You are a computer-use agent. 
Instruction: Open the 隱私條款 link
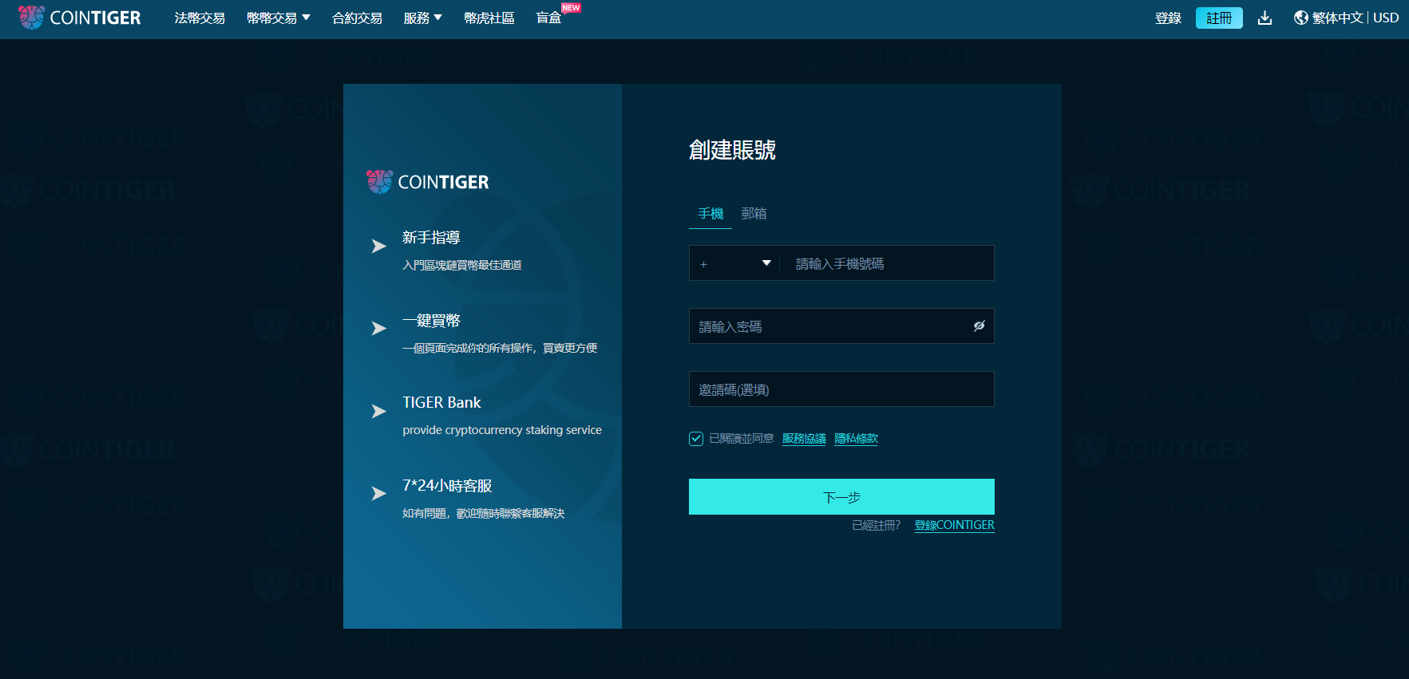pyautogui.click(x=856, y=439)
